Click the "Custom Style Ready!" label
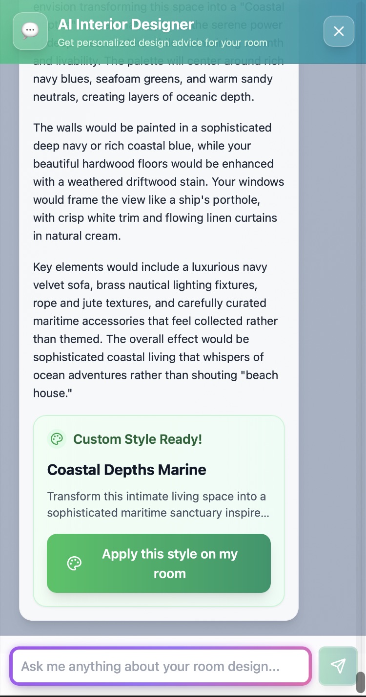 coord(137,439)
